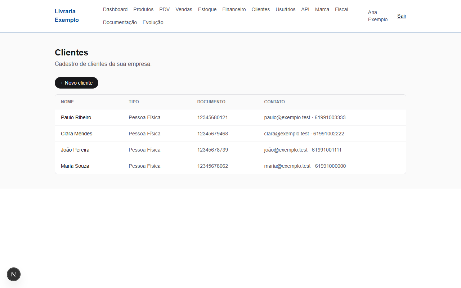Select Marca in the navigation

[322, 9]
